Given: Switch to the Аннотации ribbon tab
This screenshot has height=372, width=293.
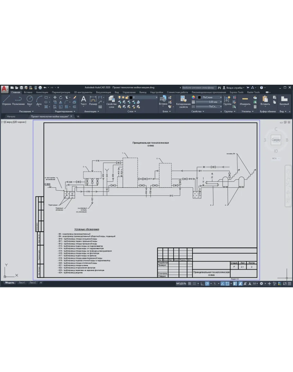Looking at the screenshot, I should coord(42,92).
